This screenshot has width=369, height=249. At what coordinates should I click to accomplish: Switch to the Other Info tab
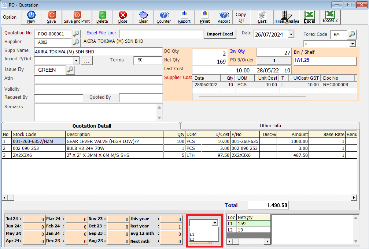pyautogui.click(x=270, y=126)
